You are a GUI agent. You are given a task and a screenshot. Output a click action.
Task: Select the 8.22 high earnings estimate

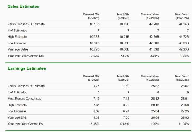[126, 105]
